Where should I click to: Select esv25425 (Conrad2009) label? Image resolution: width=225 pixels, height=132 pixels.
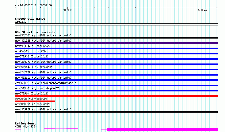pyautogui.click(x=31, y=99)
